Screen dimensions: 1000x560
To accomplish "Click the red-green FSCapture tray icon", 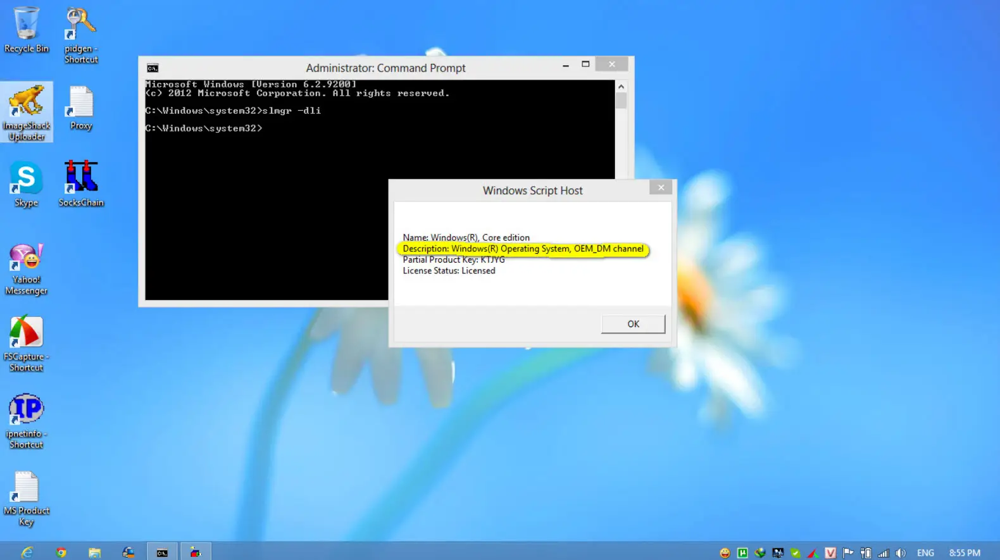I will pyautogui.click(x=813, y=553).
